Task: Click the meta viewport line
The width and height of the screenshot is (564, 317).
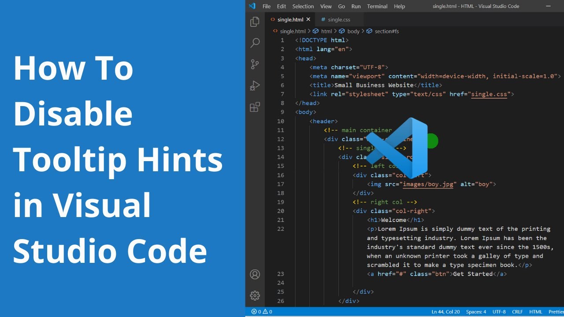Action: [435, 76]
